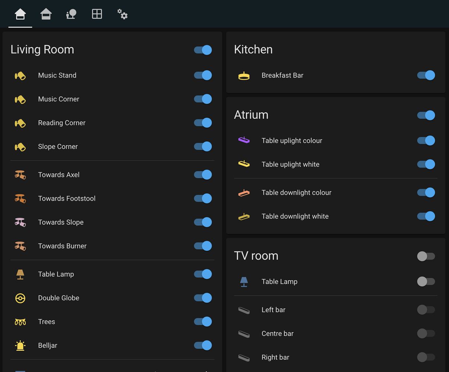Viewport: 449px width, 372px height.
Task: Disable the Breakfast Bar toggle
Action: [426, 75]
